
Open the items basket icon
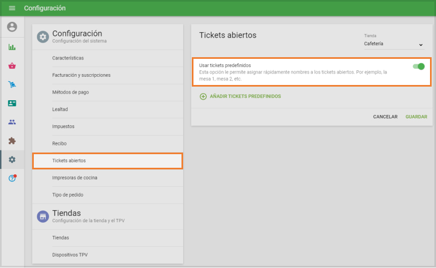point(12,66)
